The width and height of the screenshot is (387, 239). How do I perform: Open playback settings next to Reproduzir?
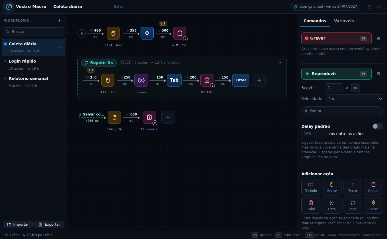(378, 74)
